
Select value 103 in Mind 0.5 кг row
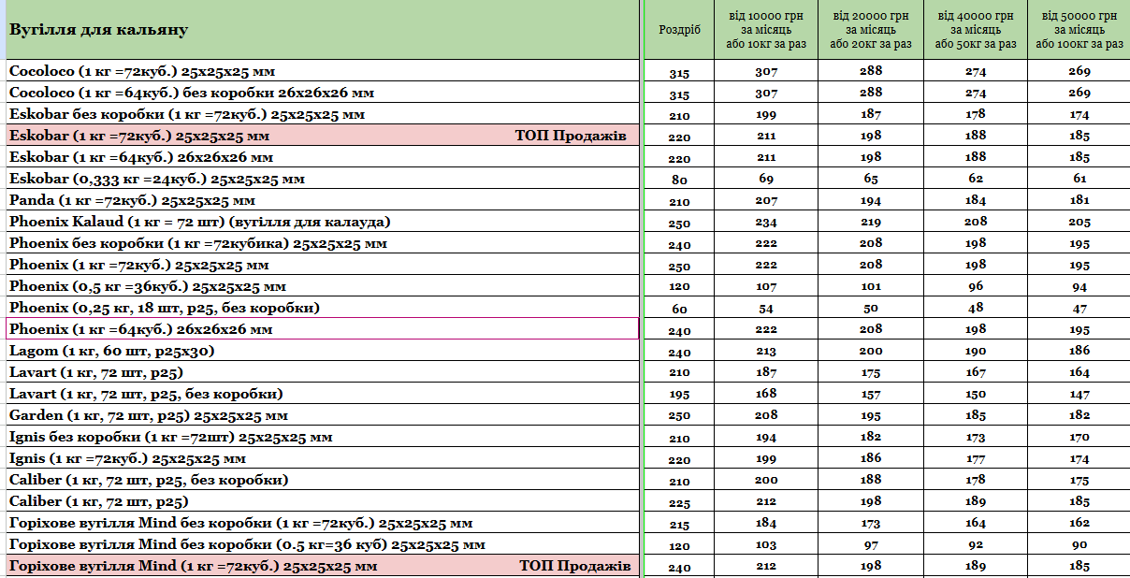point(766,545)
